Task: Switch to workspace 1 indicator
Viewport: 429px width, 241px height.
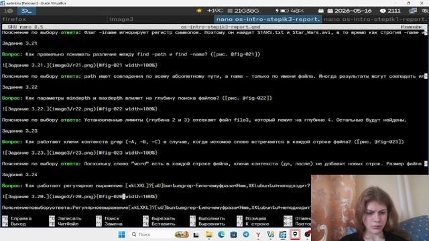Action: click(x=9, y=11)
